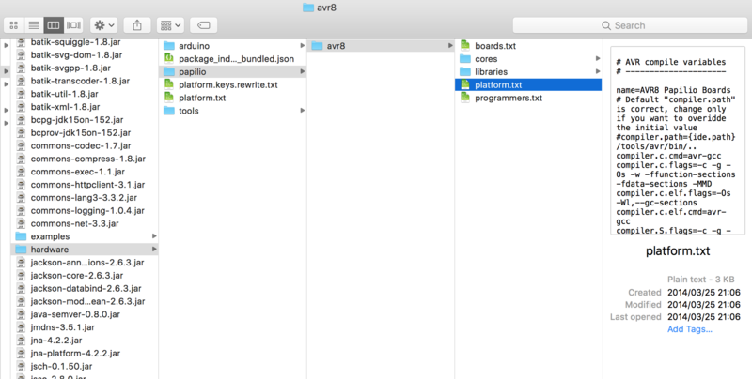752x379 pixels.
Task: Select the tools folder icon
Action: [169, 110]
